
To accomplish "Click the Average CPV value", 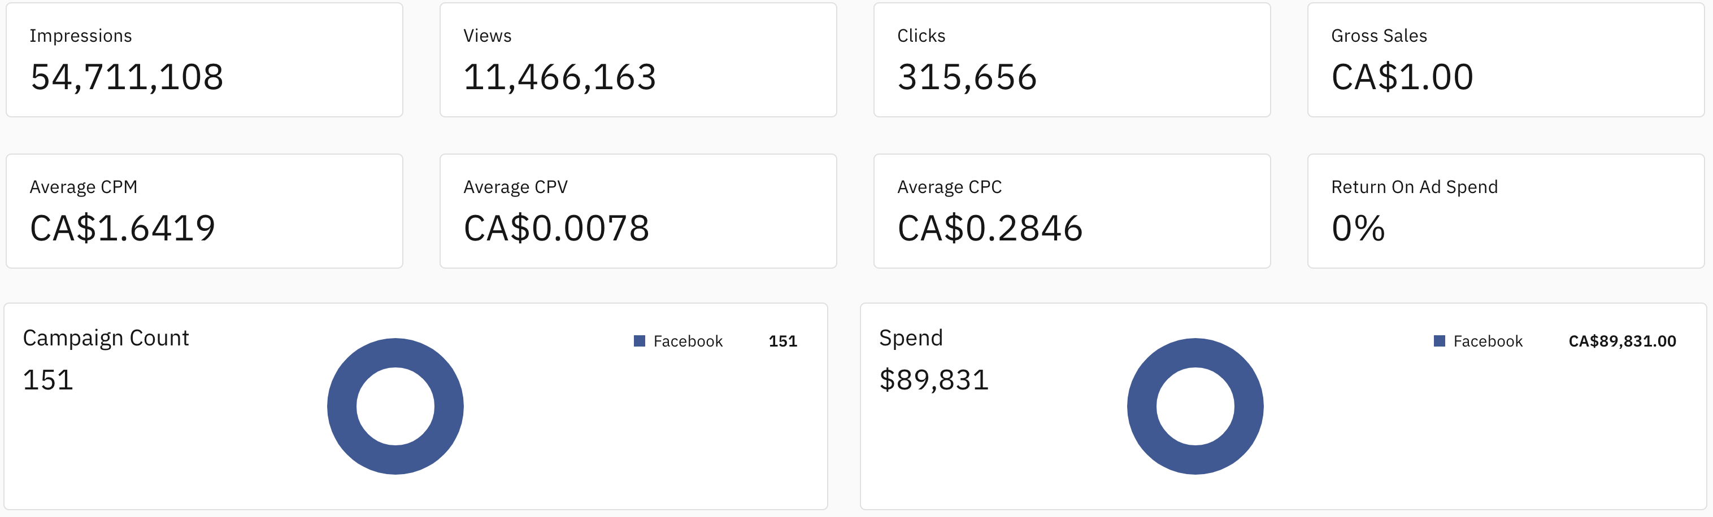I will [x=556, y=229].
